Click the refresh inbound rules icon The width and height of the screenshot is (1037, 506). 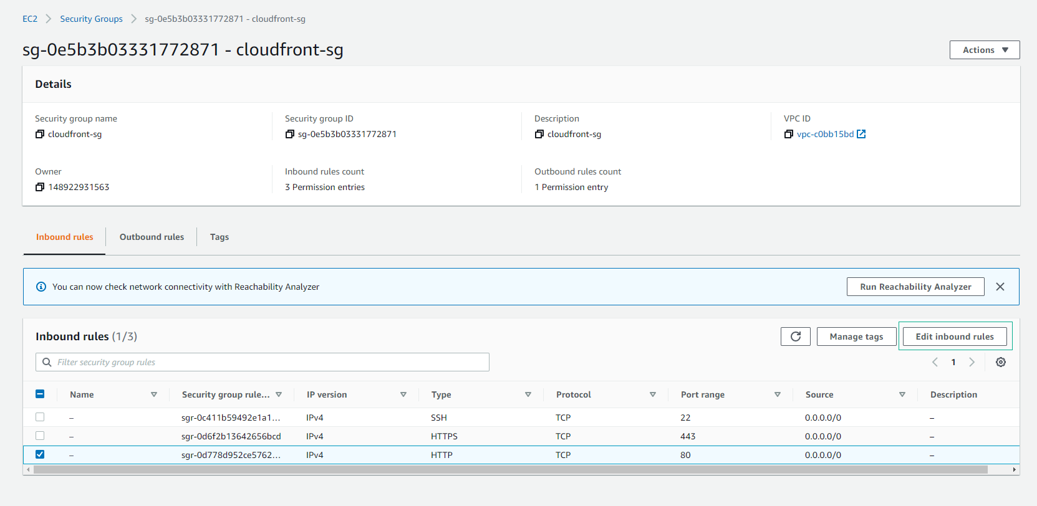(x=795, y=337)
